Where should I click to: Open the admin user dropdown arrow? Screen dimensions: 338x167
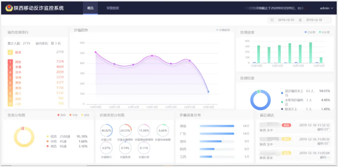point(332,8)
